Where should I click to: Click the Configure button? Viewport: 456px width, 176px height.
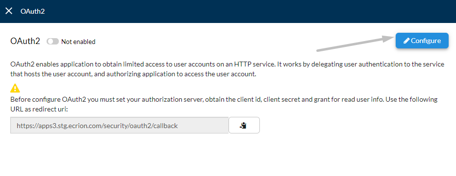pos(422,41)
